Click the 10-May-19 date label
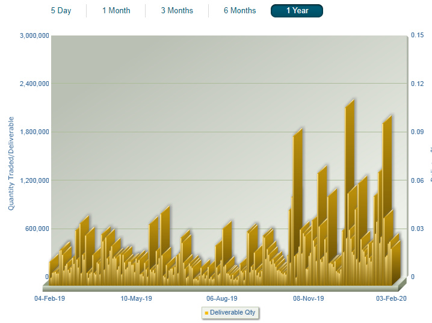Viewport: 432px width, 323px height. tap(137, 298)
